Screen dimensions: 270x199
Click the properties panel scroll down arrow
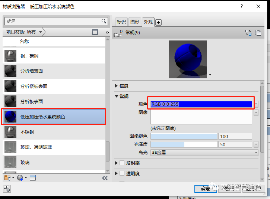[262, 179]
